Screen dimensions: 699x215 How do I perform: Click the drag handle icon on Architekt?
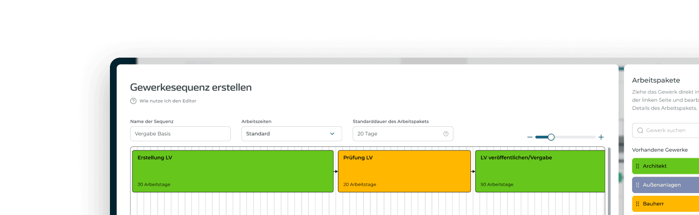click(x=638, y=166)
